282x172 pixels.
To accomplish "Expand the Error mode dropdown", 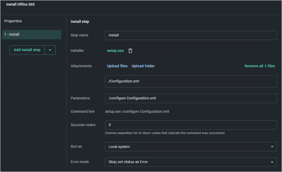I will 191,162.
